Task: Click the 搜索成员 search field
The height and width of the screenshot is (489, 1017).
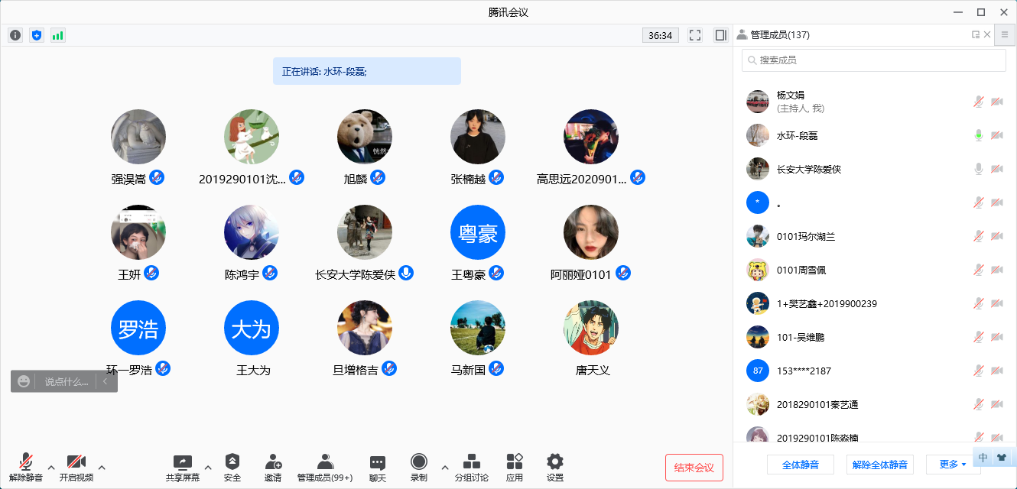Action: coord(873,60)
